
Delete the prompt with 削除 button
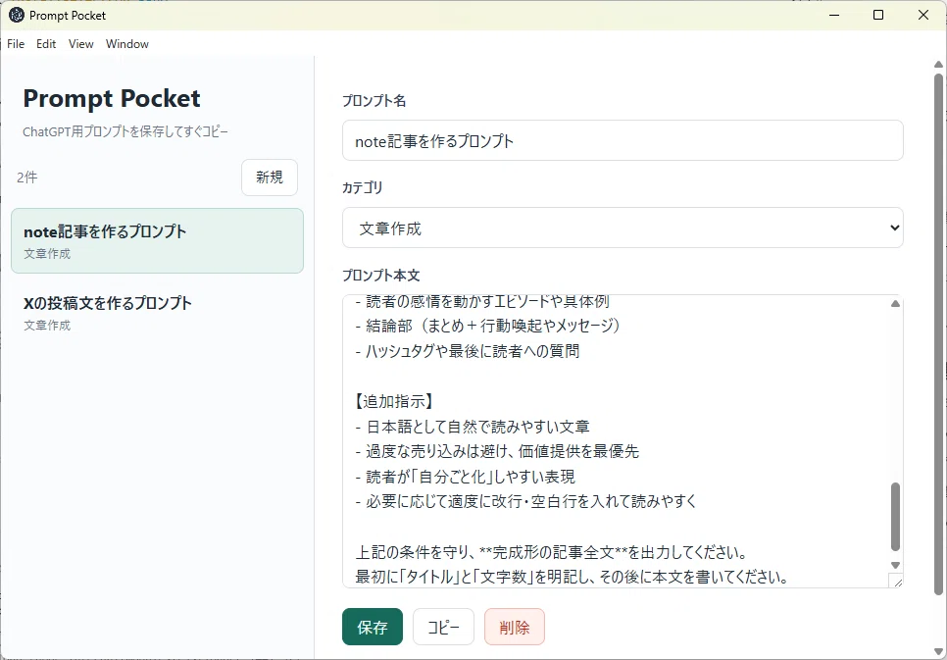tap(515, 627)
